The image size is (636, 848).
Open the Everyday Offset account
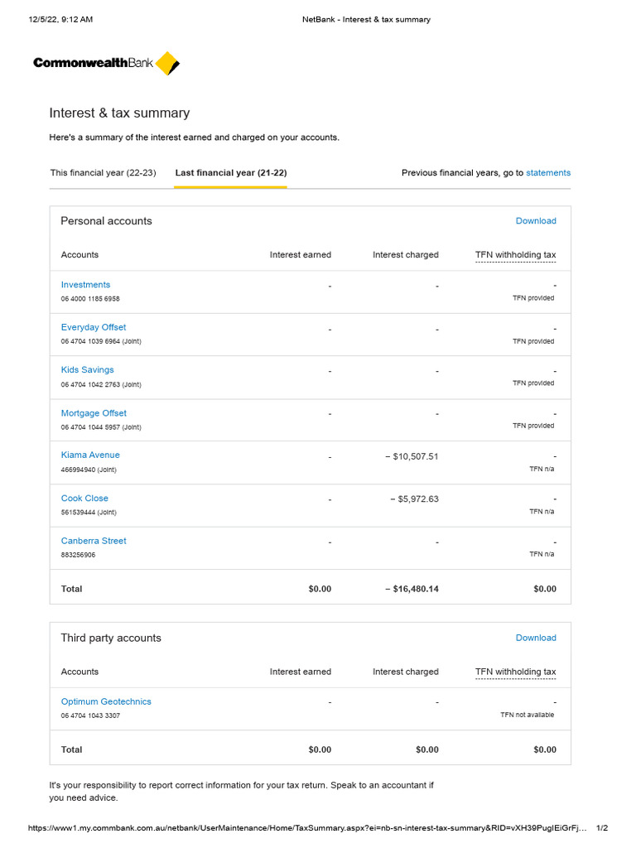click(94, 327)
